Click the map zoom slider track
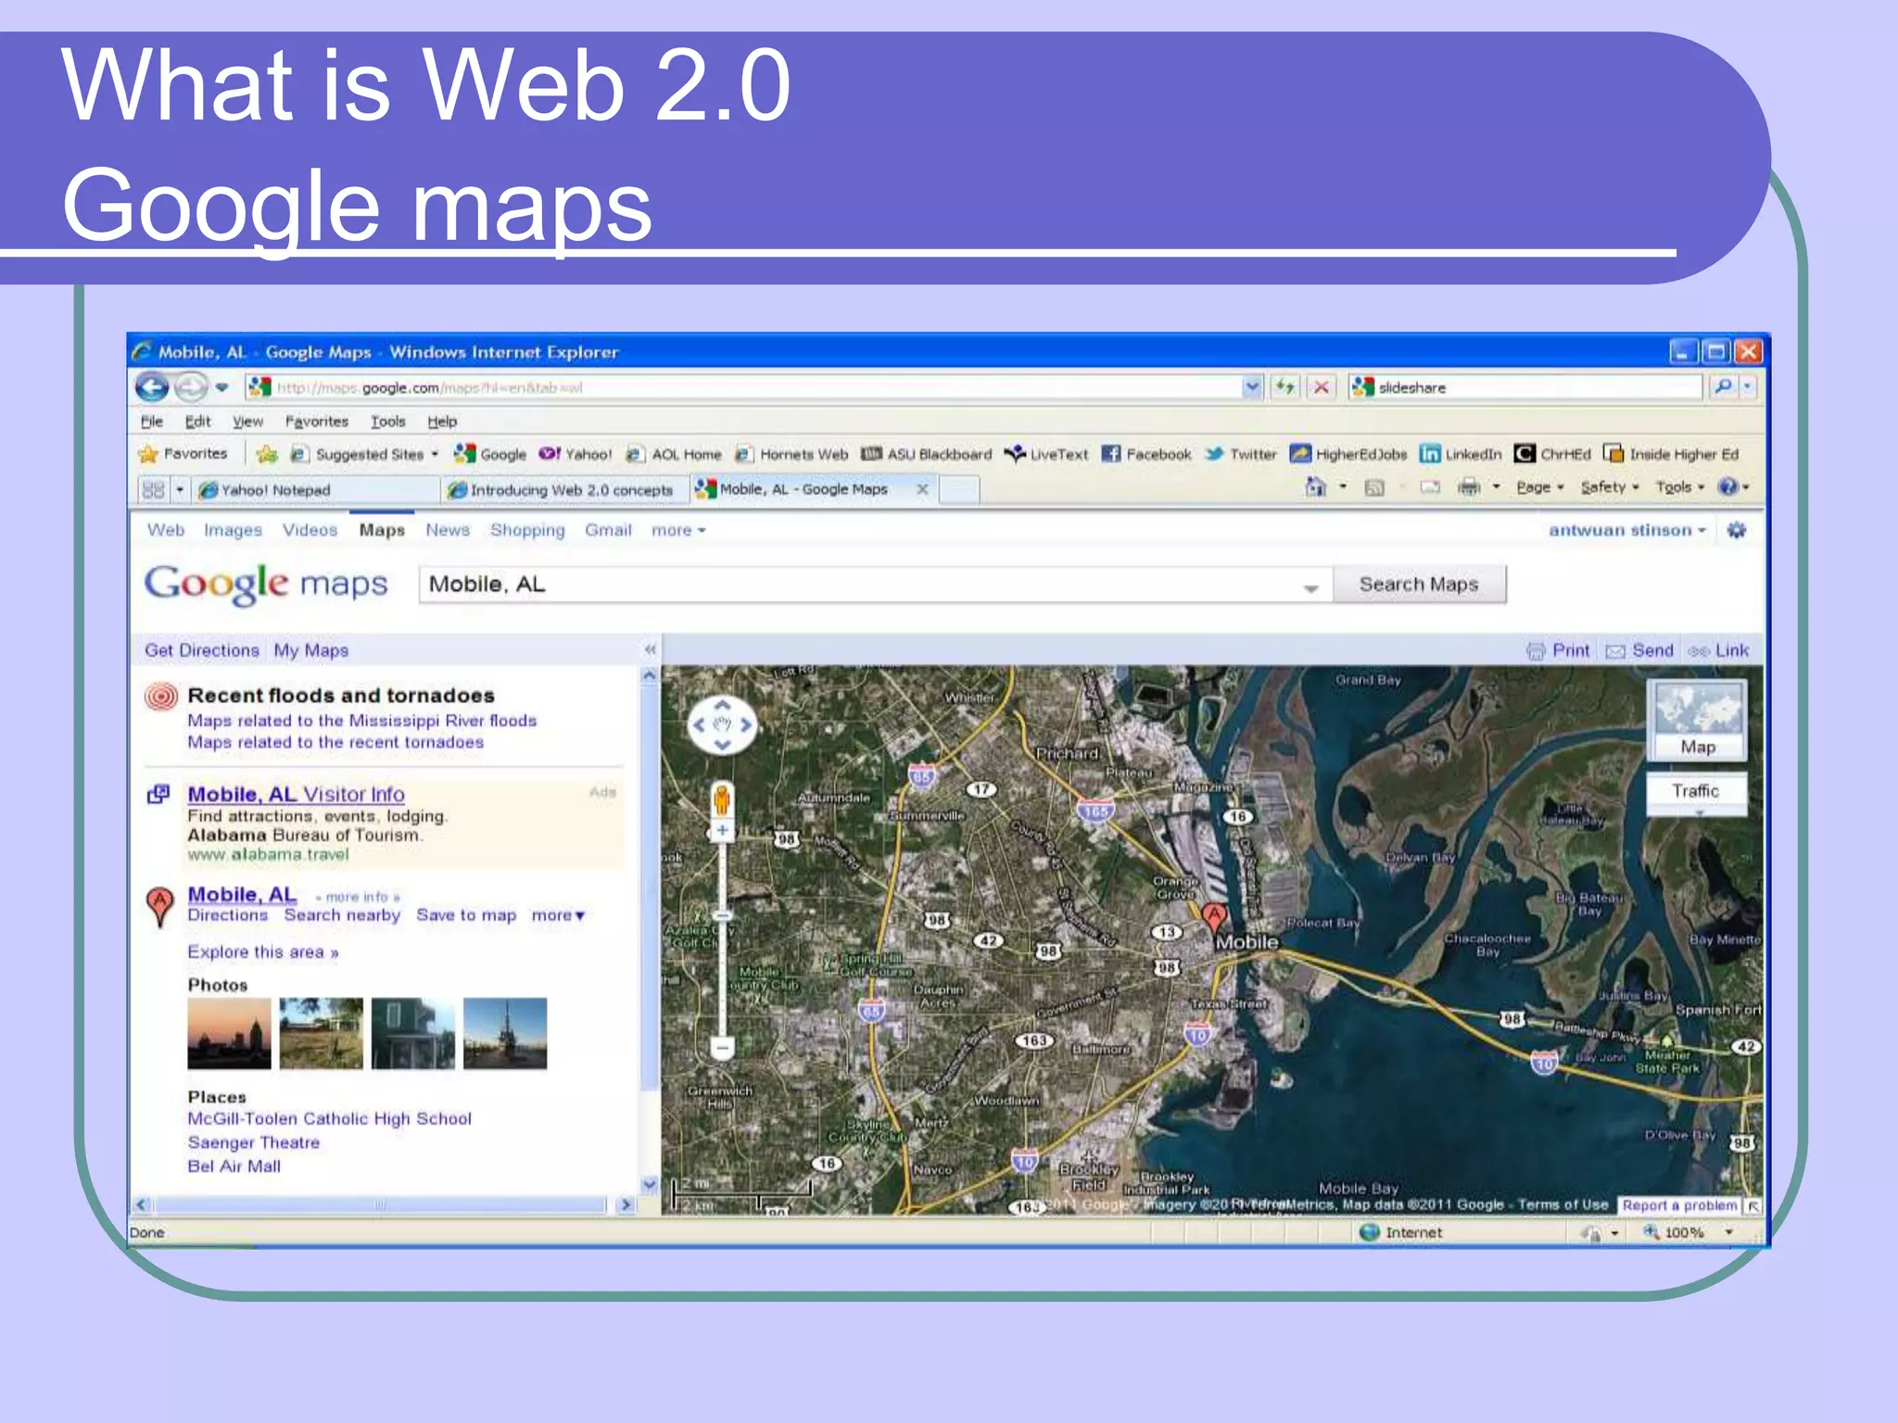The width and height of the screenshot is (1898, 1423). pos(722,939)
